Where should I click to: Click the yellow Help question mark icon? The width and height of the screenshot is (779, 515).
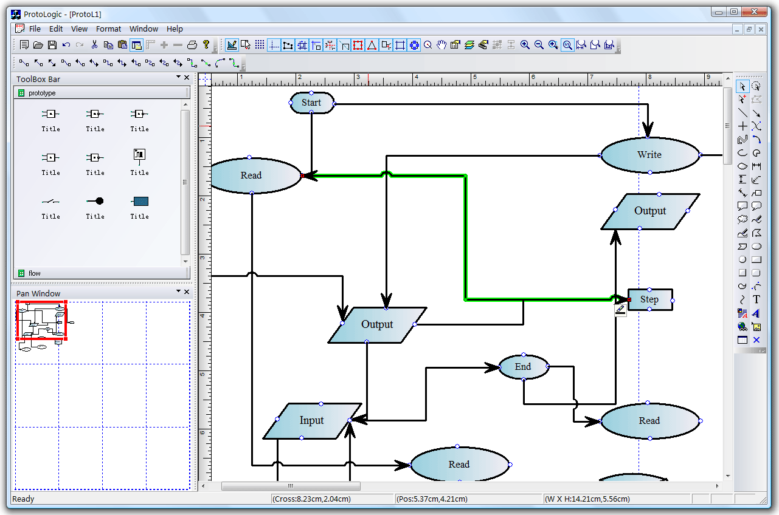(206, 45)
